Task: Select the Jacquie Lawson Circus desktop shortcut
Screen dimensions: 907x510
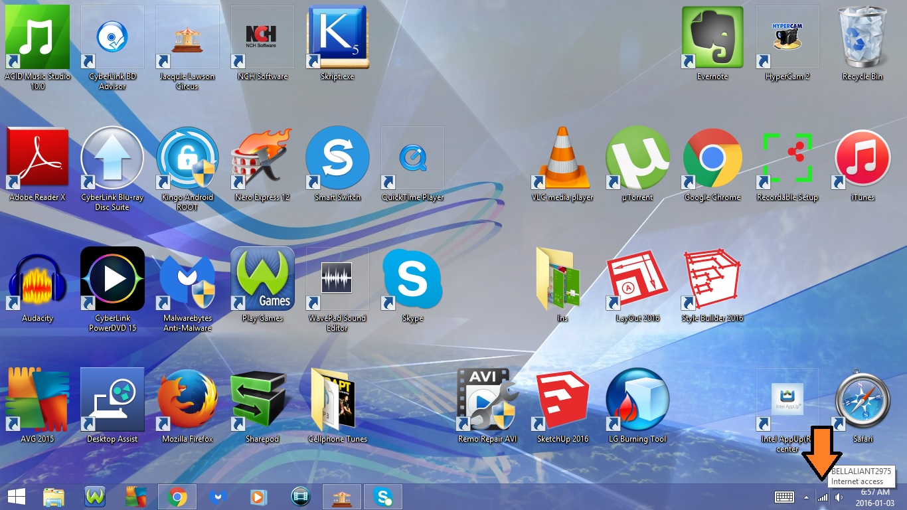Action: (x=187, y=37)
